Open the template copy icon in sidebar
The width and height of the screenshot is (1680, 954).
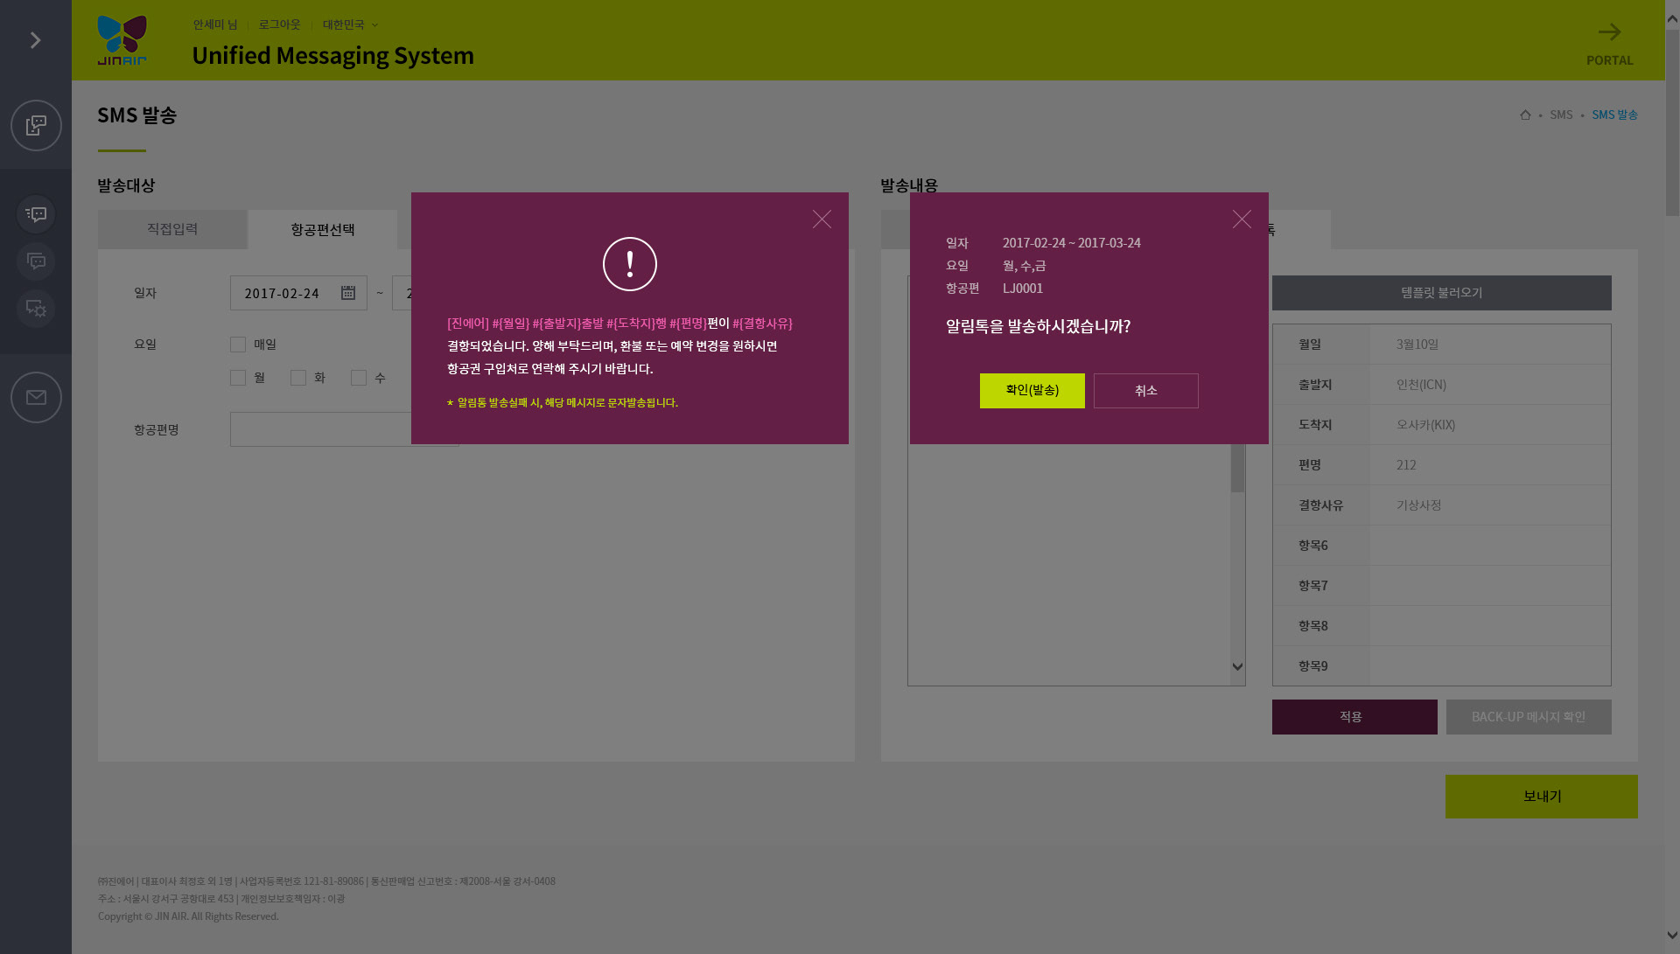(36, 125)
